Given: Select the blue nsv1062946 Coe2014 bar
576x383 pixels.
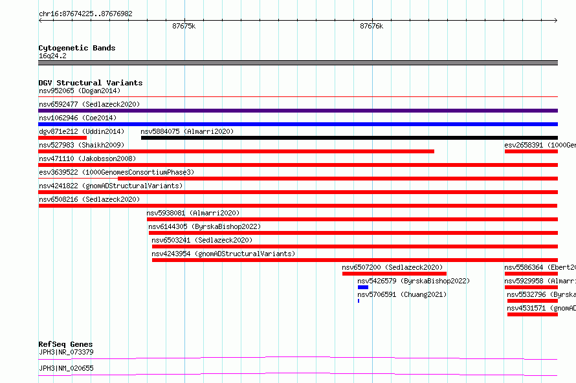Looking at the screenshot, I should tap(298, 124).
